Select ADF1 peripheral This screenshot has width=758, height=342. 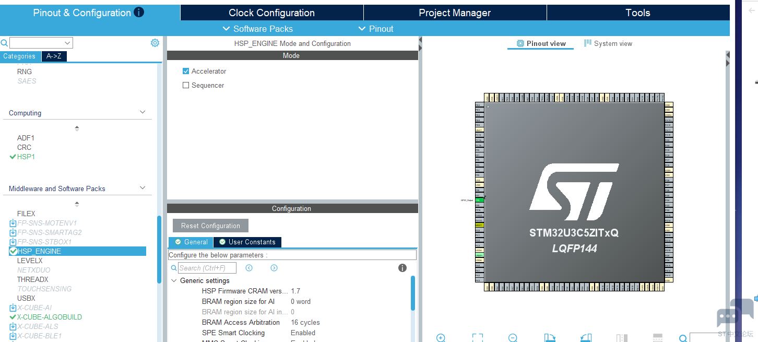point(26,138)
